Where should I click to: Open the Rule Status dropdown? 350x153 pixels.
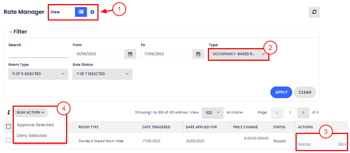pos(102,74)
